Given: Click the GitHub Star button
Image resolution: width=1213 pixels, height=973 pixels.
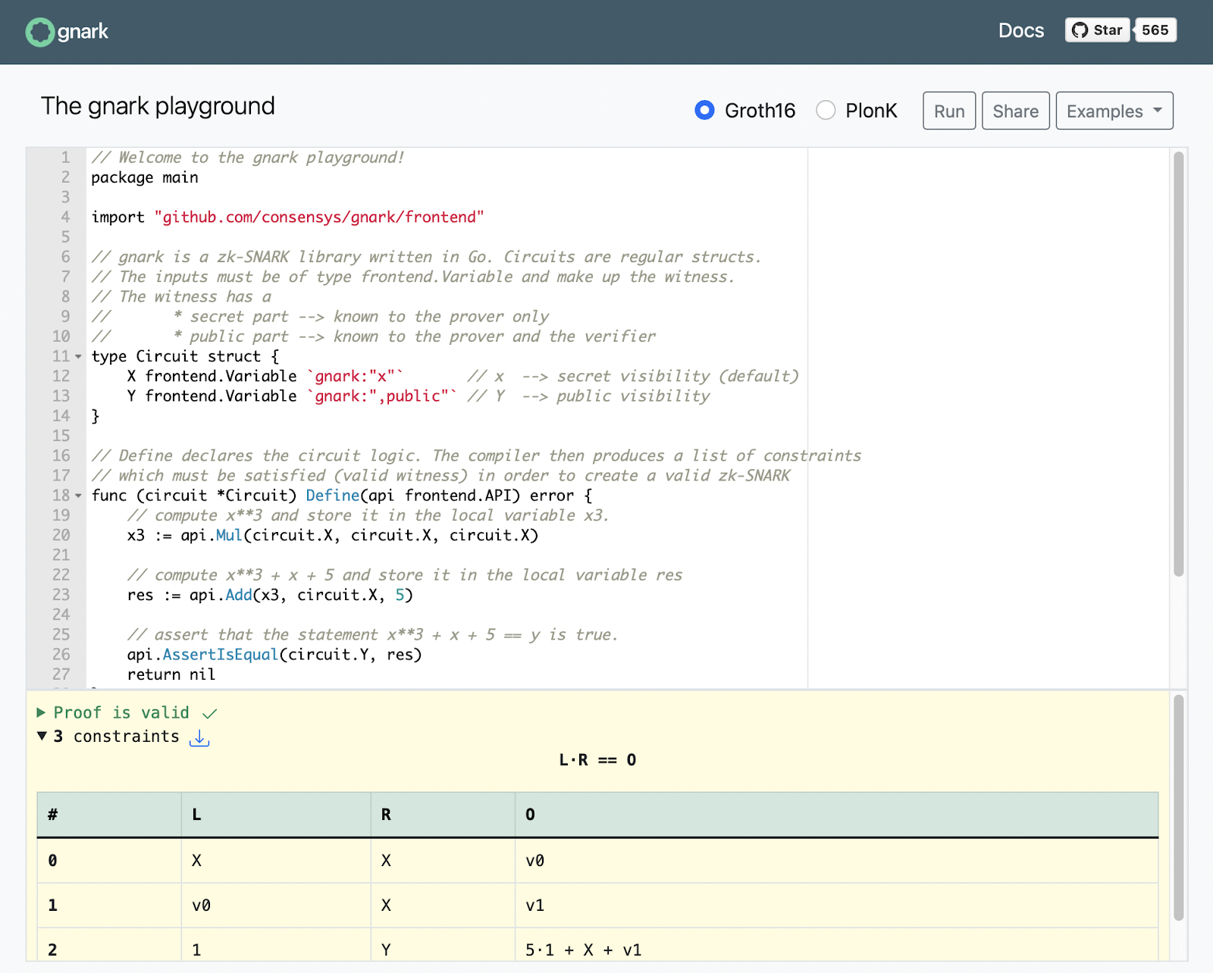Looking at the screenshot, I should tap(1097, 30).
